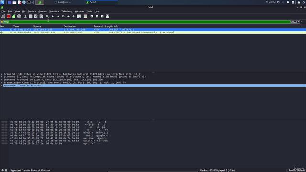The image size is (306, 172).
Task: Open the recent display filters dropdown
Action: click(298, 22)
